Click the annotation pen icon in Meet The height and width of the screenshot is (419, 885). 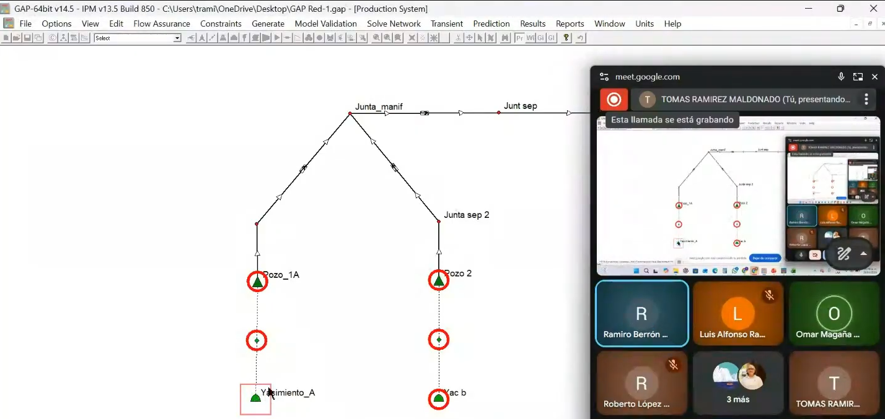point(843,254)
